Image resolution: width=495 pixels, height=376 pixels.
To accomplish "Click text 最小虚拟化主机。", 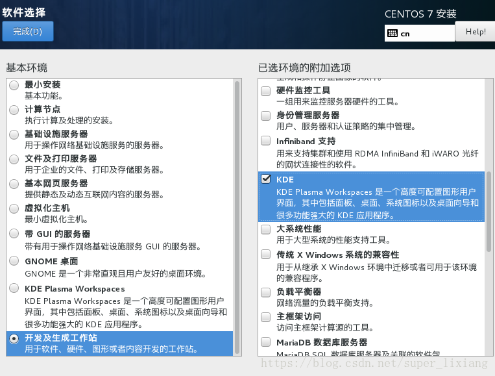I will 56,219.
